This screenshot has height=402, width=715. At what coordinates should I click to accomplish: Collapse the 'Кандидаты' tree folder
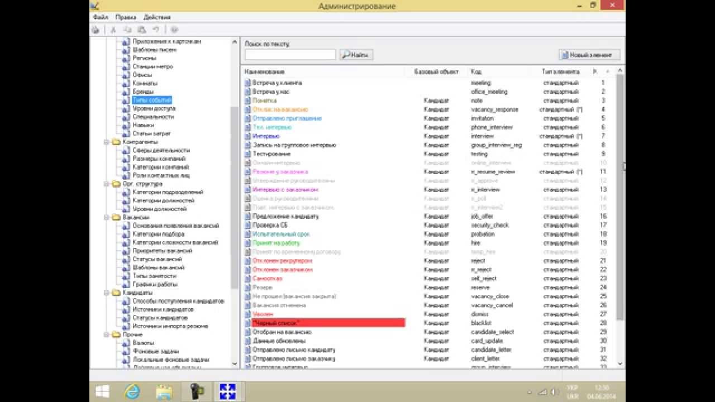(x=107, y=293)
